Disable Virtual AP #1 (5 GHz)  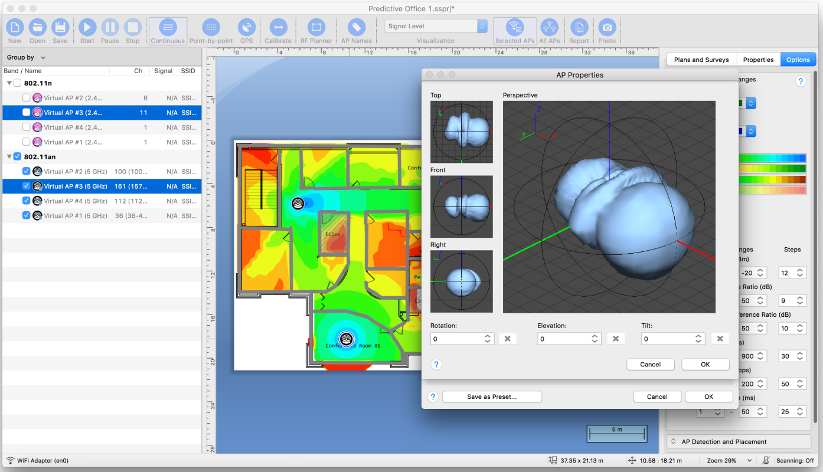[x=25, y=215]
